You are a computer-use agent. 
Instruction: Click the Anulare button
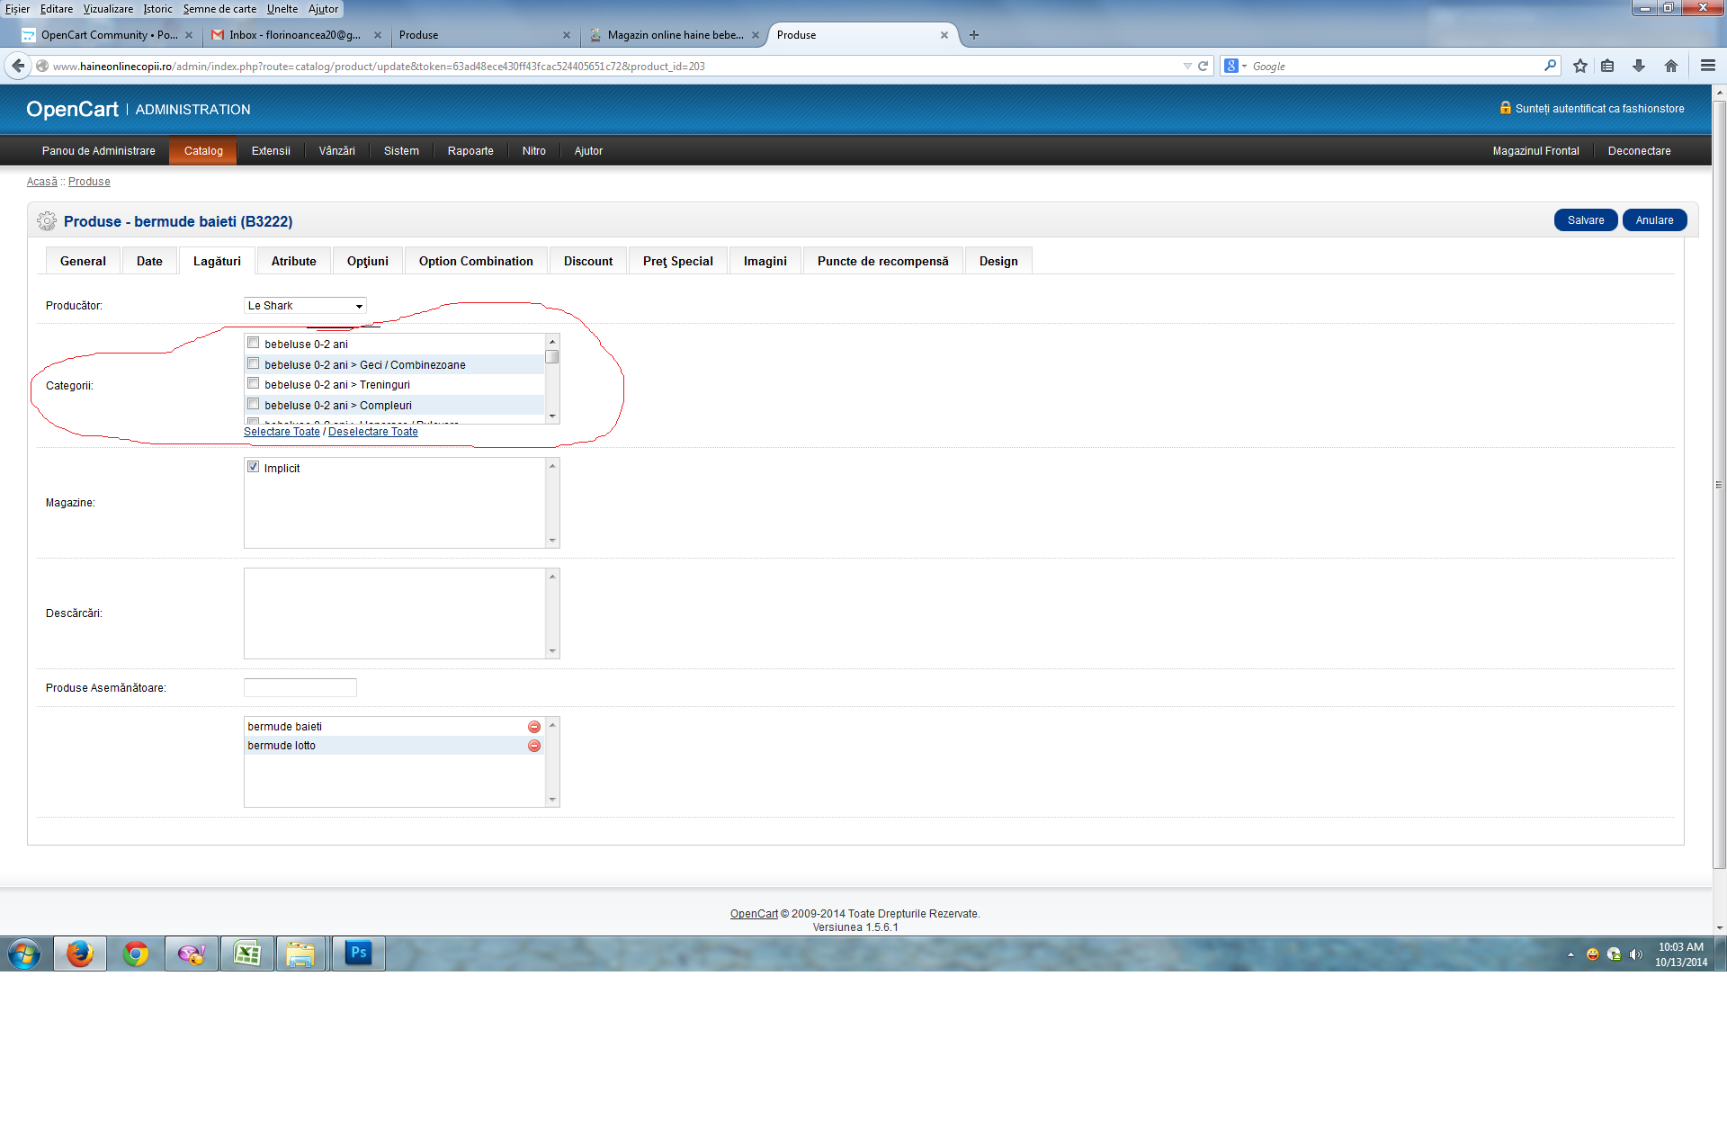(x=1655, y=220)
